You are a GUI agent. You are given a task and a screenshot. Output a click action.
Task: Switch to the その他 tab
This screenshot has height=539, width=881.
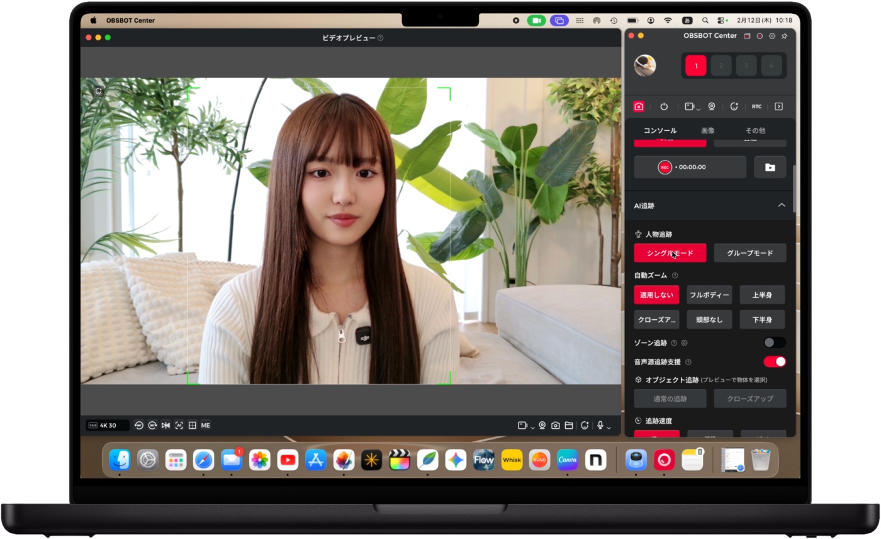pos(755,130)
